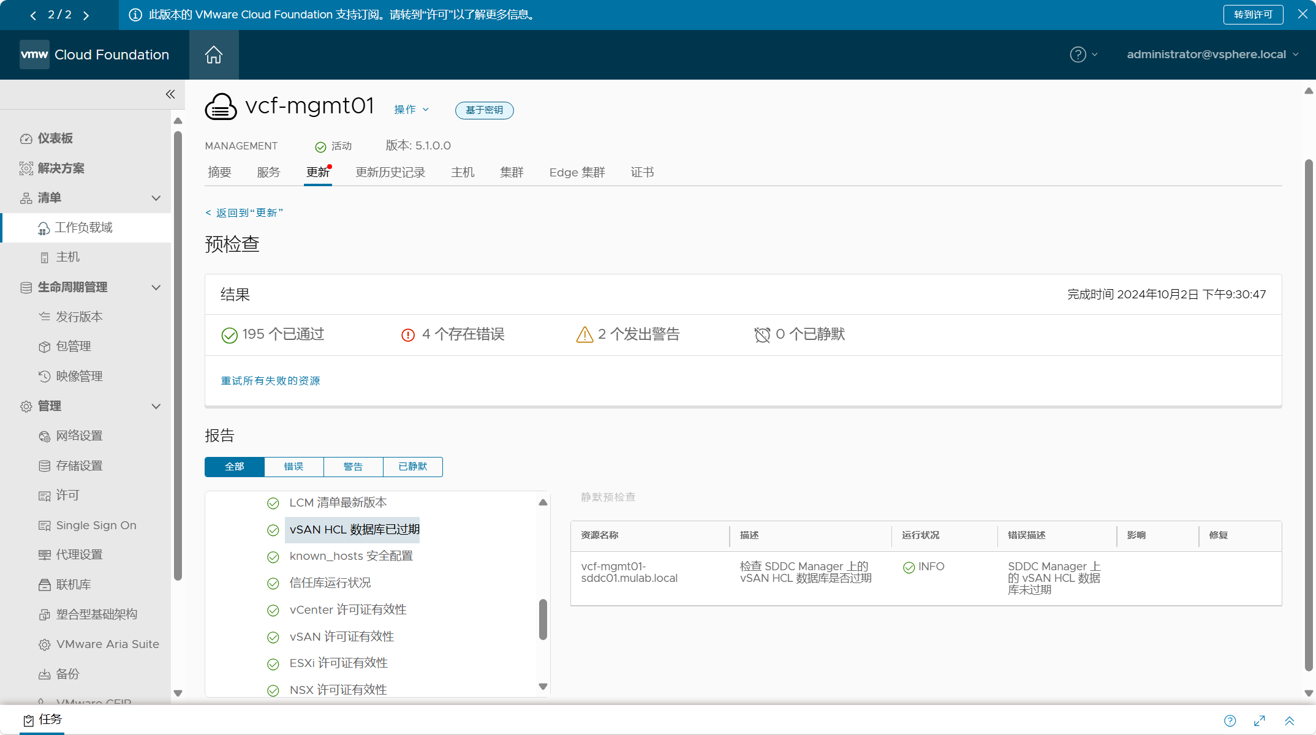Open 网络设置 in sidebar
The height and width of the screenshot is (735, 1316).
pyautogui.click(x=79, y=436)
